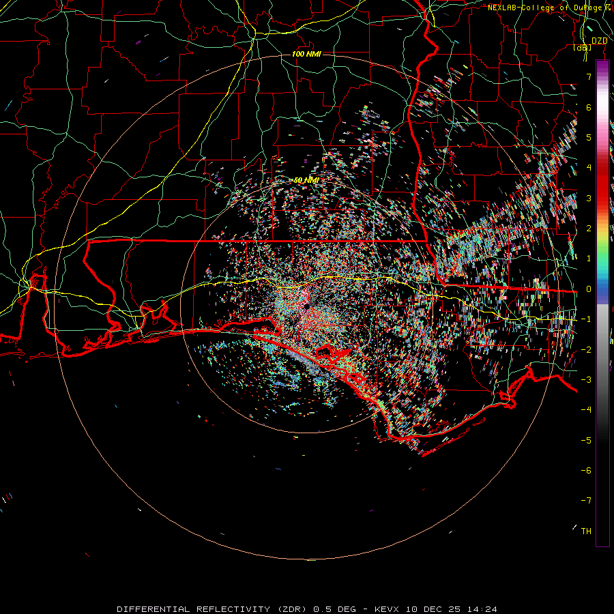Click the white band of the color bar near 6 dB
The image size is (614, 614).
[602, 102]
